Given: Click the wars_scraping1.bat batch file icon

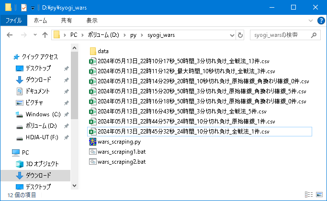Looking at the screenshot, I should (93, 152).
